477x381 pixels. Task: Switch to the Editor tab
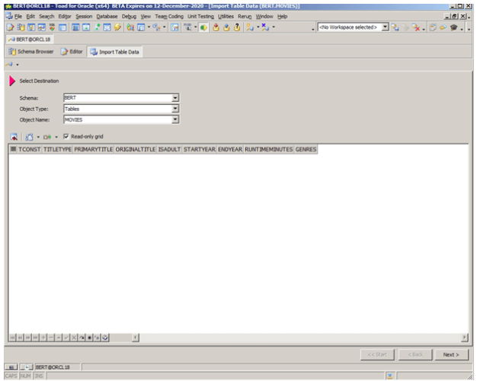pyautogui.click(x=72, y=52)
